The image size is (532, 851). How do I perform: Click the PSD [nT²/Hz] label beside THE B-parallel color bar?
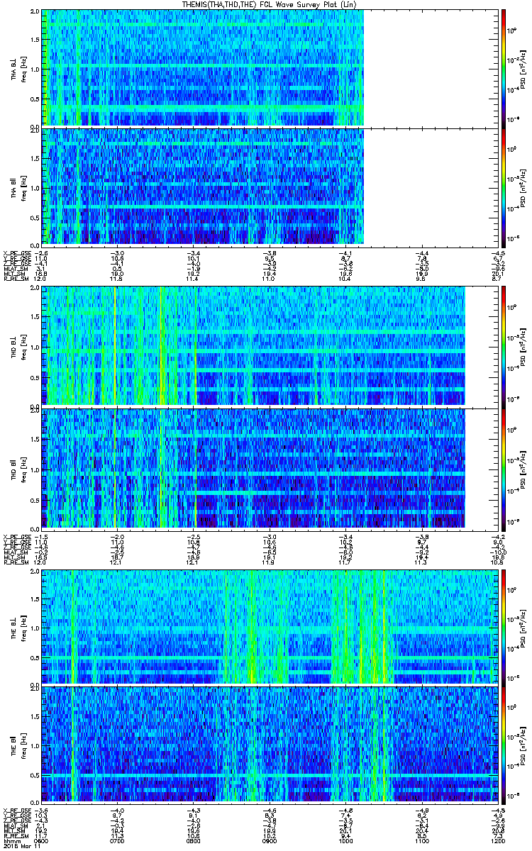(x=523, y=745)
